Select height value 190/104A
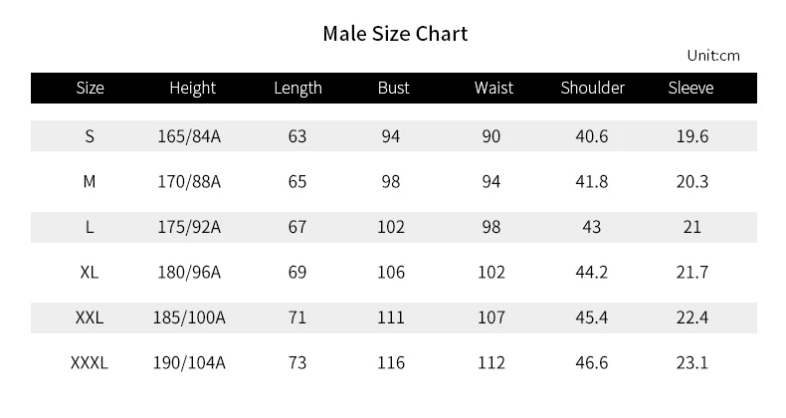This screenshot has height=418, width=786. pos(189,363)
